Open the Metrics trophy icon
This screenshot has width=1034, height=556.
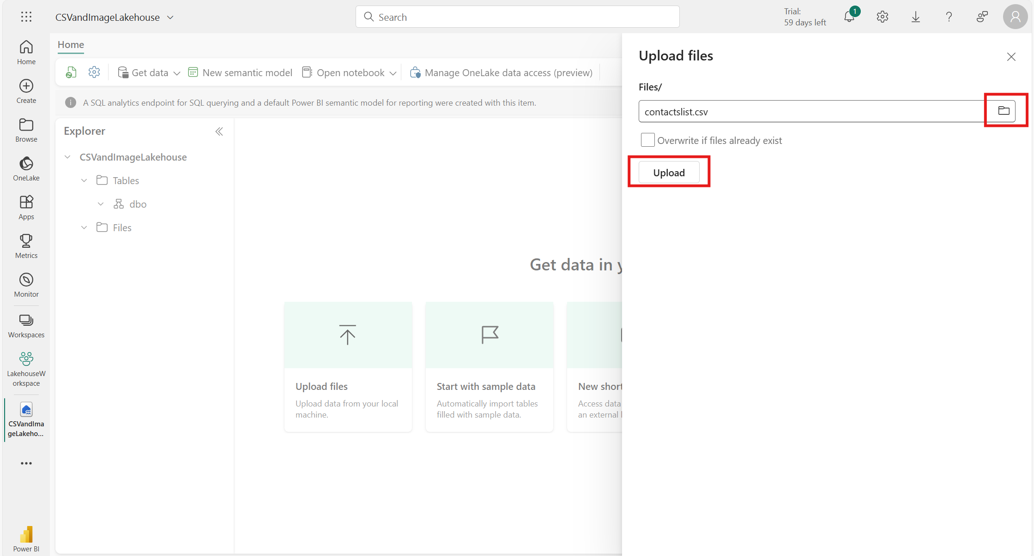26,246
